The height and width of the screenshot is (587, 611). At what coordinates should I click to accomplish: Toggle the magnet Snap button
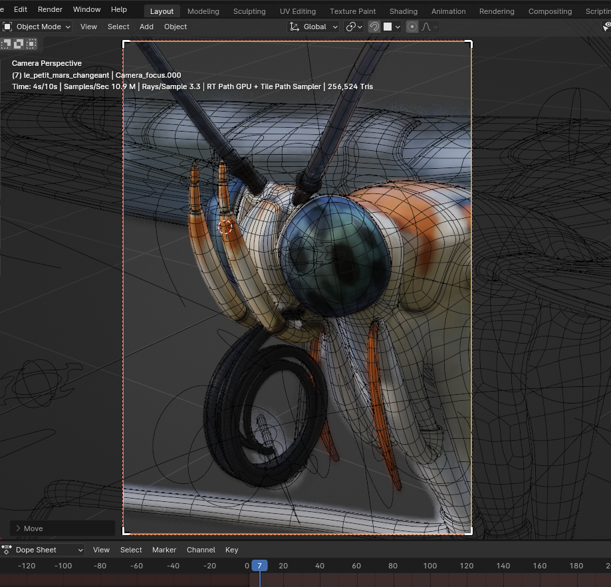click(374, 27)
